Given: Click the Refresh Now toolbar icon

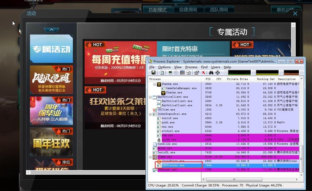Looking at the screenshot, I should pyautogui.click(x=162, y=73).
